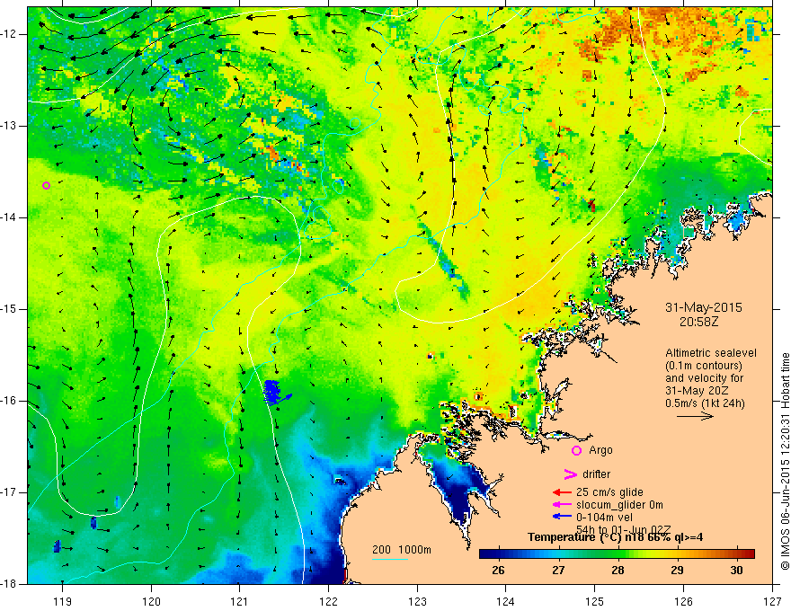This screenshot has height=611, width=791.
Task: Click the blue 0-104m vel arrow symbol
Action: (562, 517)
